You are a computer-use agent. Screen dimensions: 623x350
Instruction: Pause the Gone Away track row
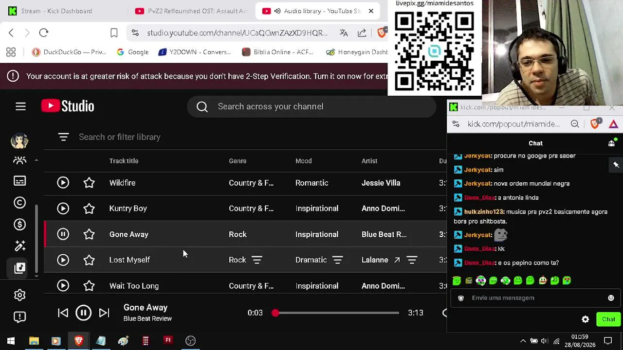tap(63, 234)
